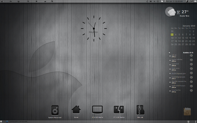Select date 15 in the calendar

coord(190,38)
